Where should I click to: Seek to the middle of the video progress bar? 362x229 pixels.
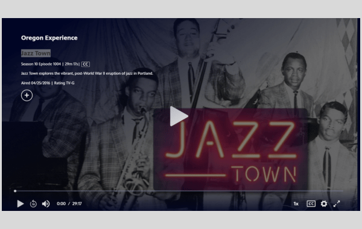coord(179,191)
